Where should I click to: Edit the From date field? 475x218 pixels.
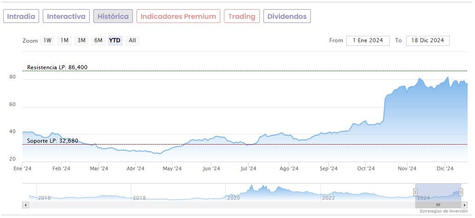pos(368,40)
